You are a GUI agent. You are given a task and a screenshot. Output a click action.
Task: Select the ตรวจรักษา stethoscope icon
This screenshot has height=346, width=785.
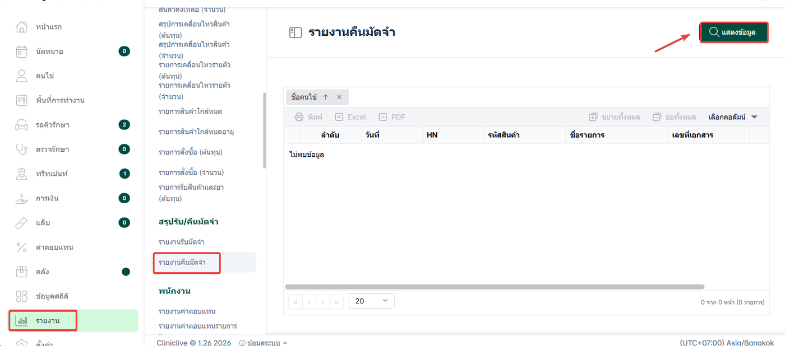pyautogui.click(x=21, y=149)
